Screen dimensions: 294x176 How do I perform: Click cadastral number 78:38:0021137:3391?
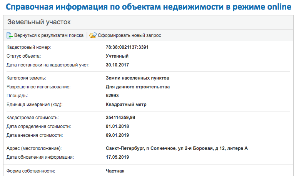[127, 47]
